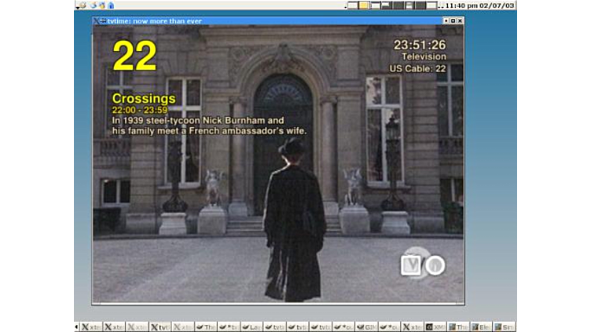The image size is (591, 332).
Task: Click the blue home icon in top panel
Action: tap(111, 5)
